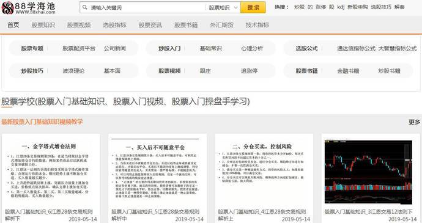Open the 追涨停 link

tap(249, 71)
